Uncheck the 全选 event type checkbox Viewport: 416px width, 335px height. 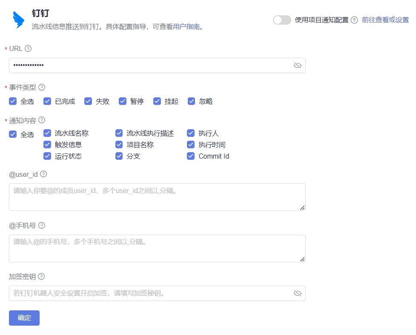tap(13, 101)
